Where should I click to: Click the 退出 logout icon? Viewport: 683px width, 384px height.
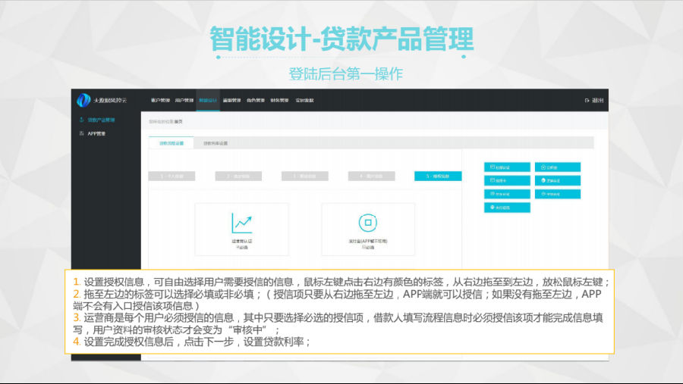[587, 100]
